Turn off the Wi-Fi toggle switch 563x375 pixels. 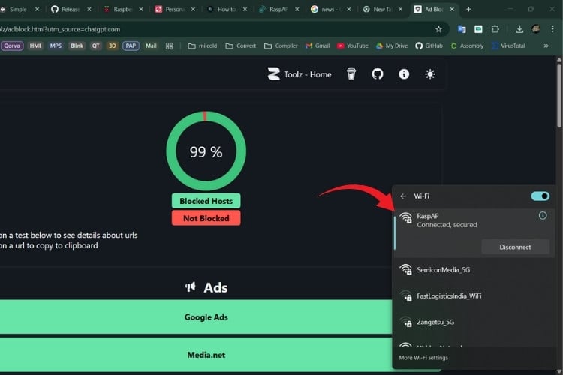tap(540, 196)
